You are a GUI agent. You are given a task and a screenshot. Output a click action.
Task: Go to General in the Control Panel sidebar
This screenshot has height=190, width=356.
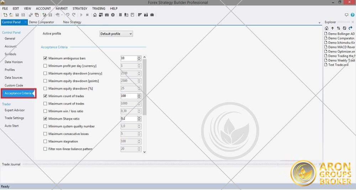tap(10, 38)
